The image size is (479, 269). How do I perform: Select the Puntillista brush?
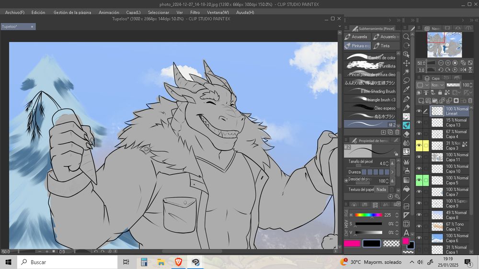point(370,66)
